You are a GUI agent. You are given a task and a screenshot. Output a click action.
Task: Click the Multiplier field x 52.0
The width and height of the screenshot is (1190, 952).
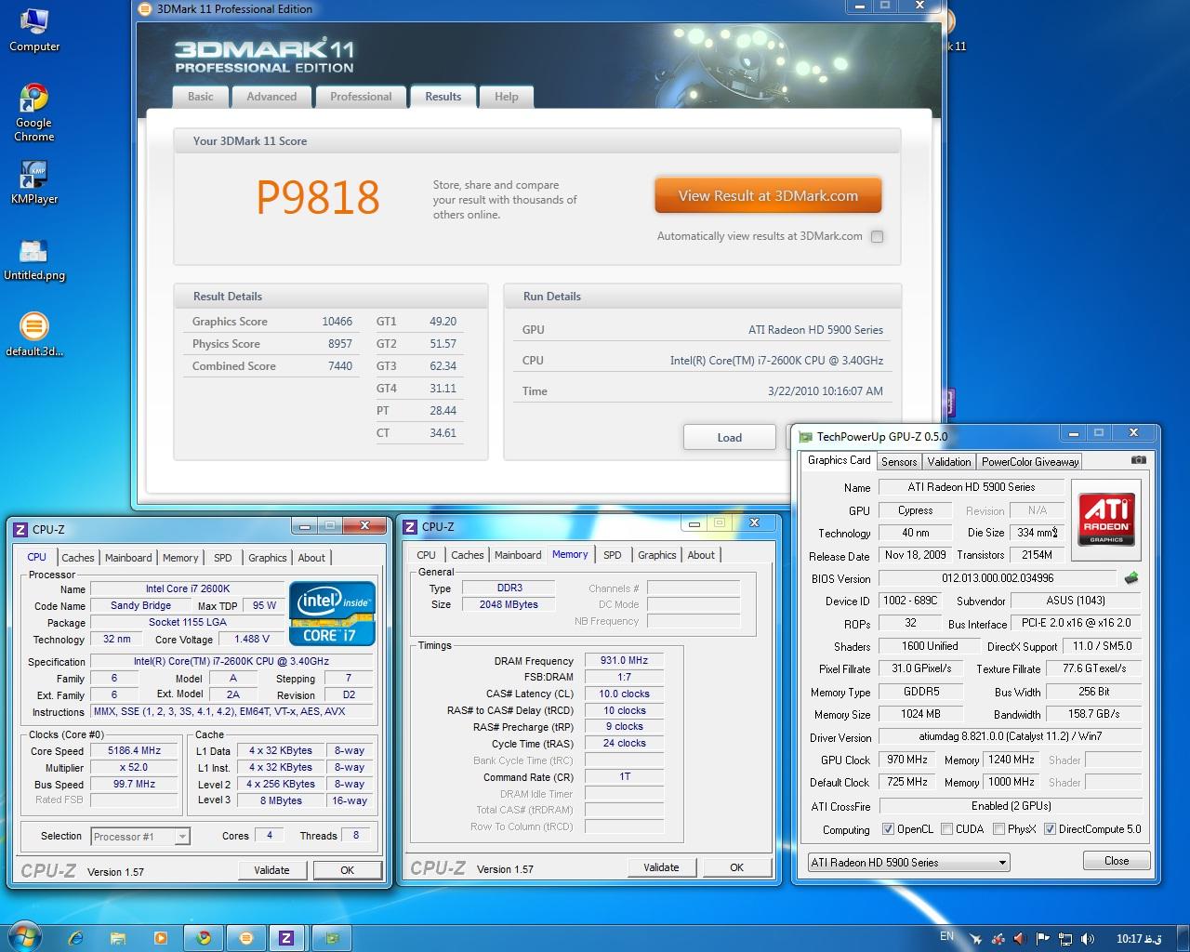coord(135,768)
